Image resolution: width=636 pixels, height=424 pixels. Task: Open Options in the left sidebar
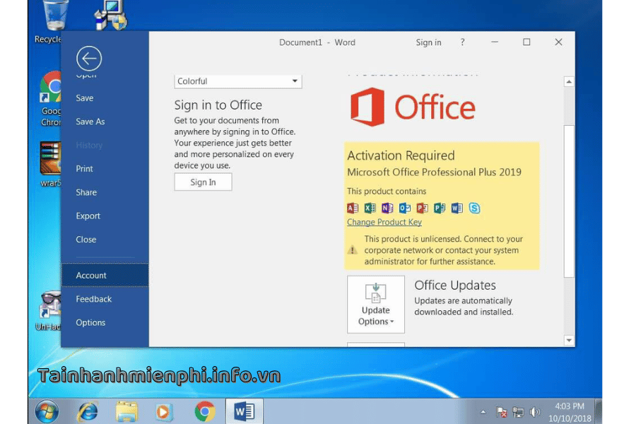[90, 323]
